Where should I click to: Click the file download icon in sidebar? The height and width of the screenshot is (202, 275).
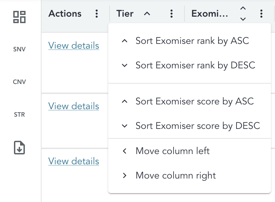coord(19,148)
